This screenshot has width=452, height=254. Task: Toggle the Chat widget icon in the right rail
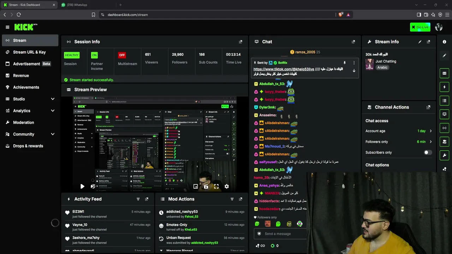[445, 114]
